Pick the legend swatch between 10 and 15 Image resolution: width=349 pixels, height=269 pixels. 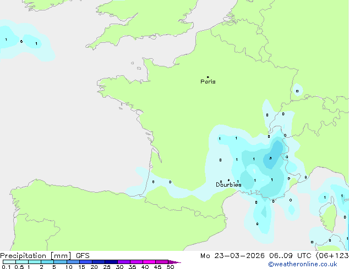tap(73, 262)
